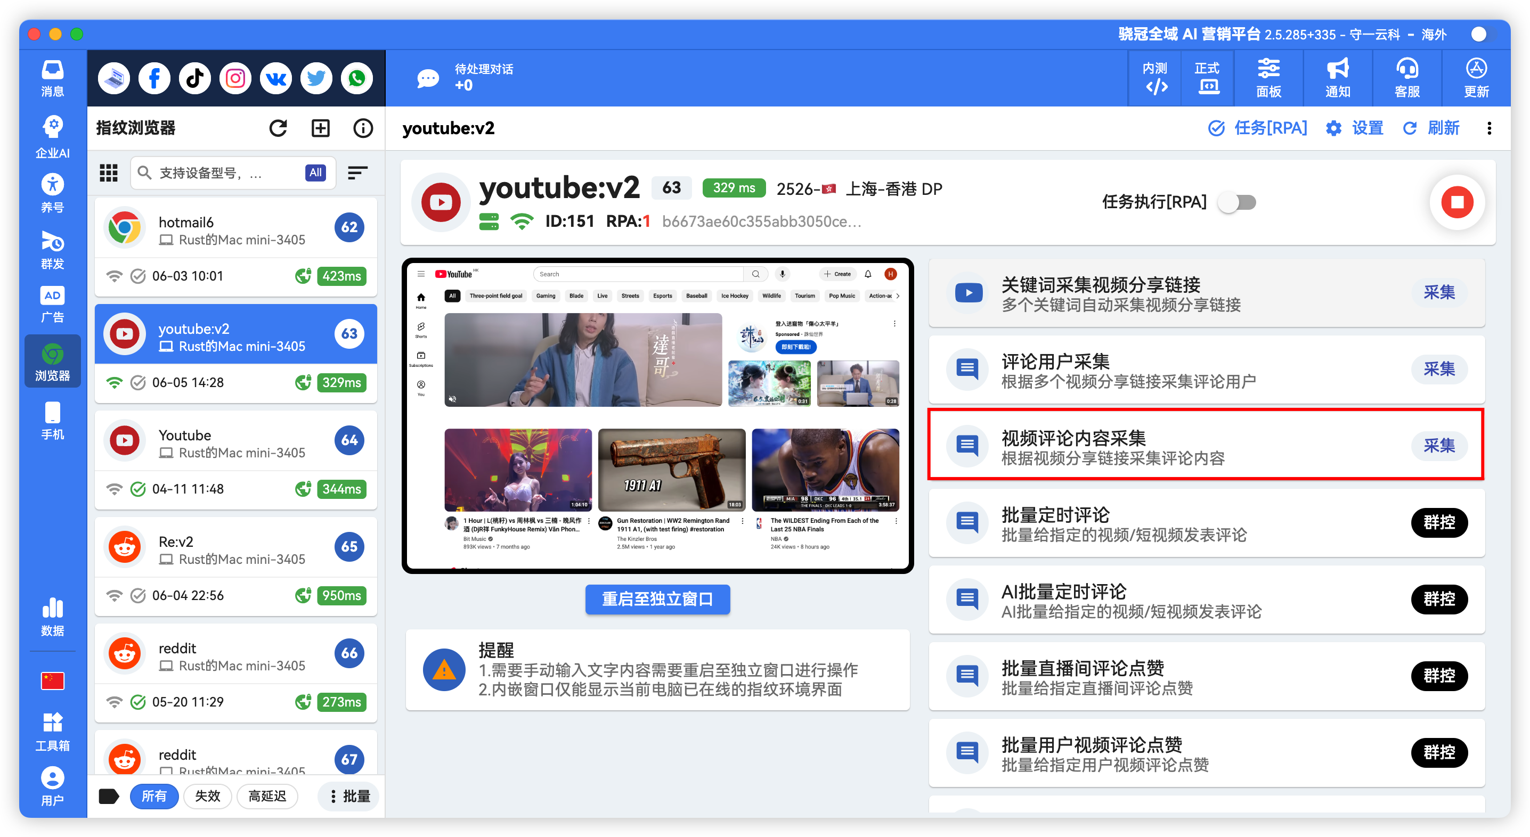Select the WhatsApp platform icon
The width and height of the screenshot is (1530, 837).
pos(357,78)
